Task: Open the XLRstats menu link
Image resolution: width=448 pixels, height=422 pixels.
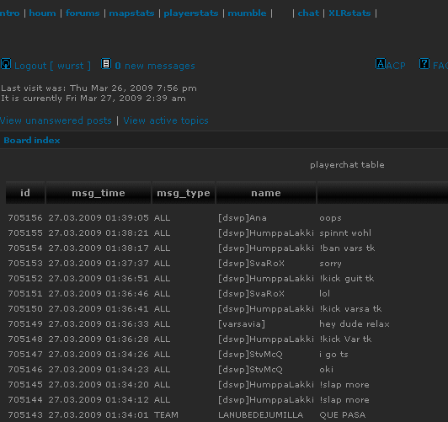Action: [x=349, y=13]
